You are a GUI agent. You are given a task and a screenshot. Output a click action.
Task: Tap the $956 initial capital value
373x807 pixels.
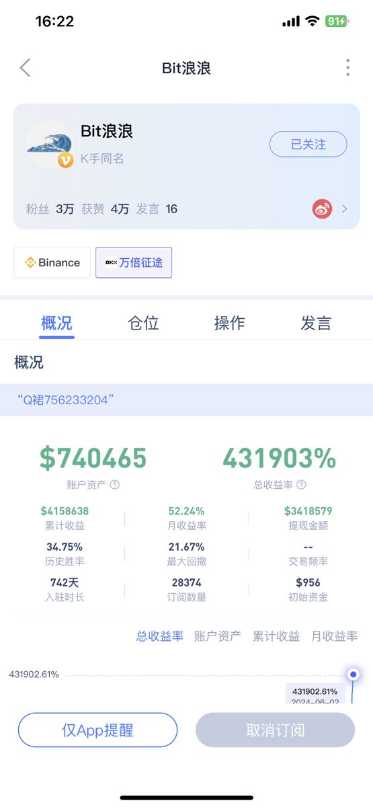[308, 582]
